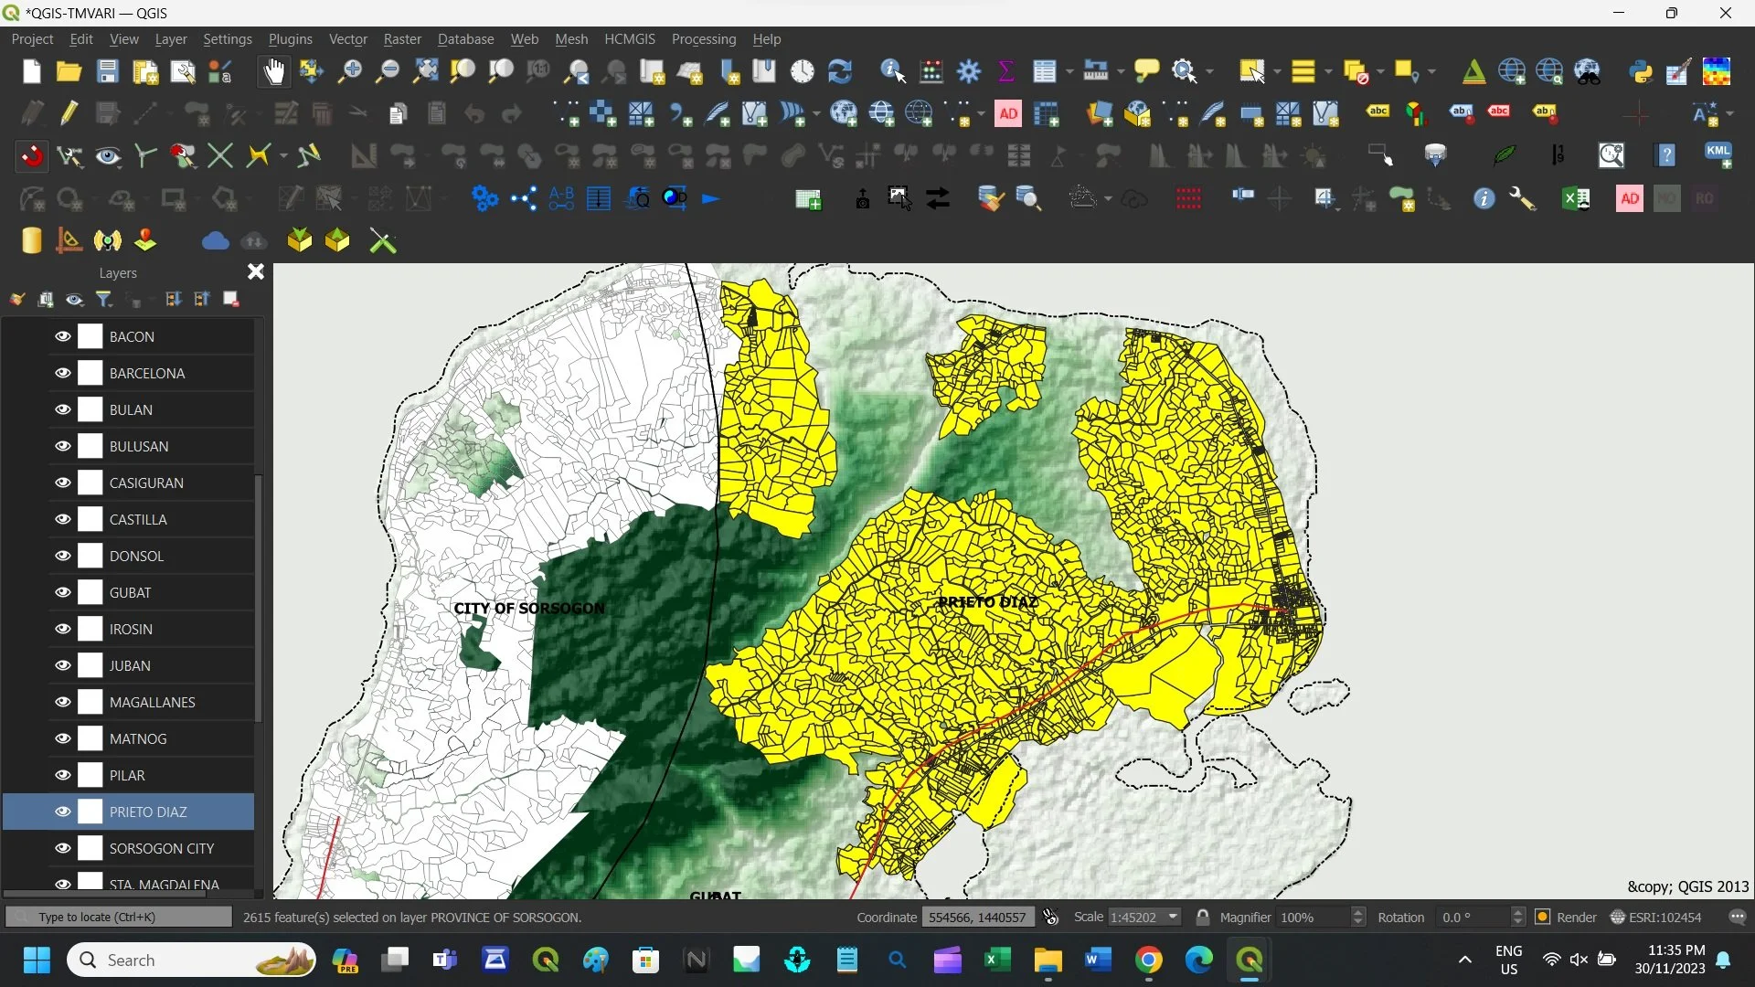Click the Zoom In magnifier tool
Screen dimensions: 1755x987
(349, 71)
